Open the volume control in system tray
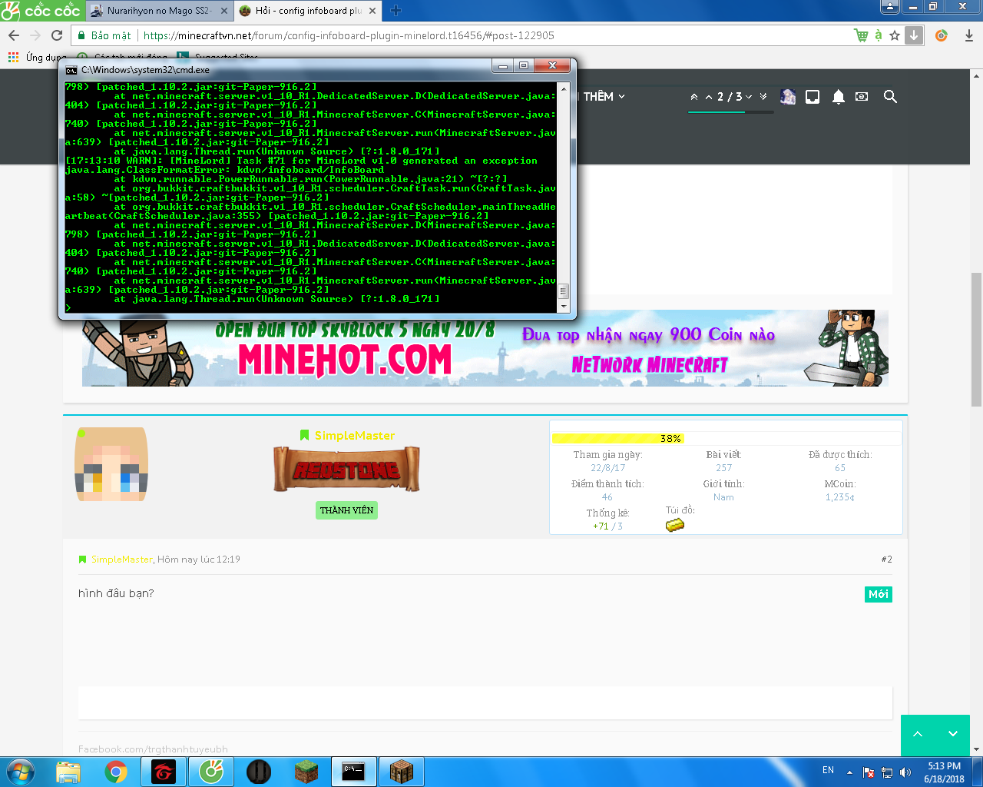The height and width of the screenshot is (787, 983). click(905, 772)
